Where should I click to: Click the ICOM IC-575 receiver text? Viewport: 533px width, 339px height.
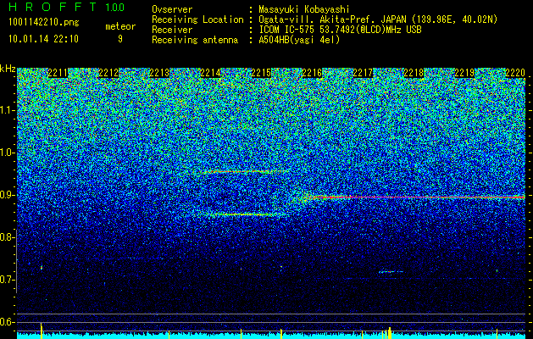coord(340,30)
